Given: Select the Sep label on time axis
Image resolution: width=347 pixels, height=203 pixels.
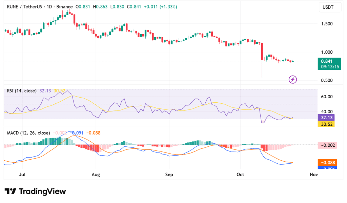Looking at the screenshot, I should coord(169,175).
